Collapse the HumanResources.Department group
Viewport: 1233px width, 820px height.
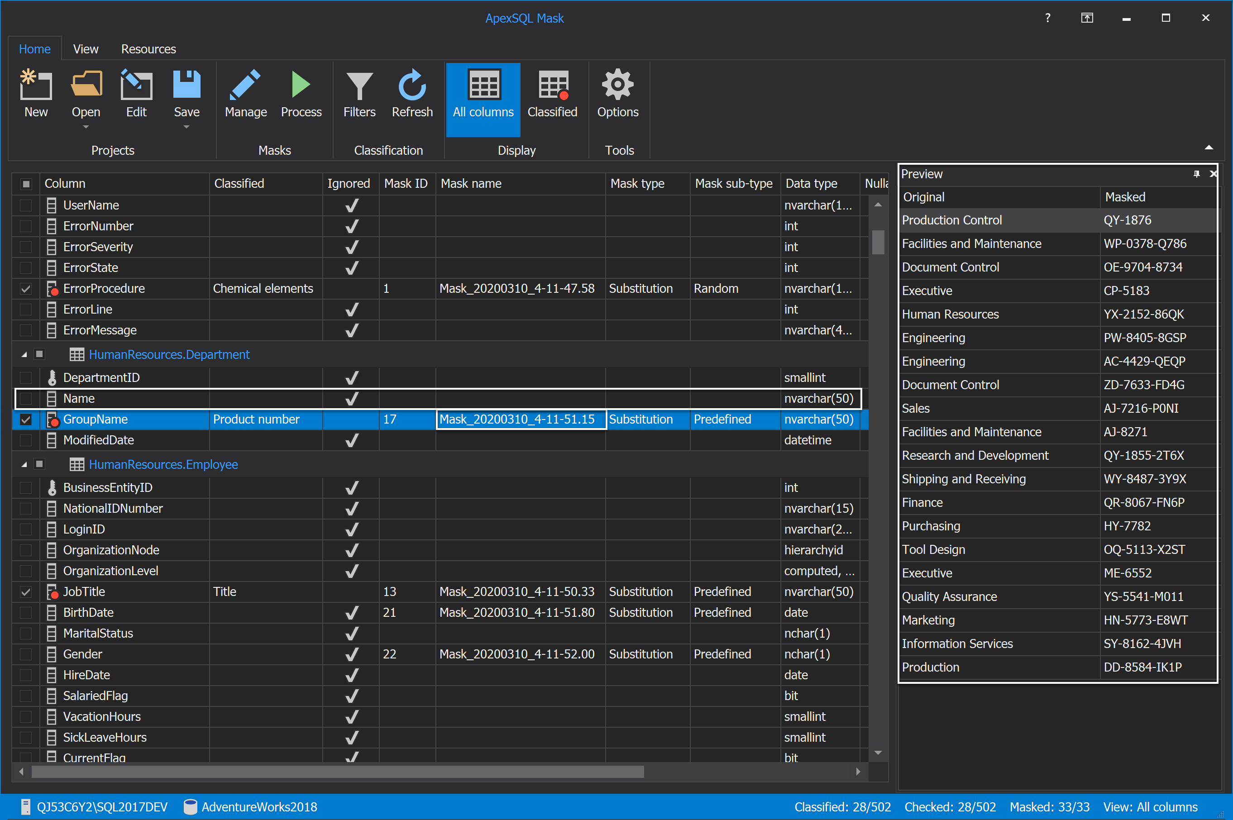24,355
